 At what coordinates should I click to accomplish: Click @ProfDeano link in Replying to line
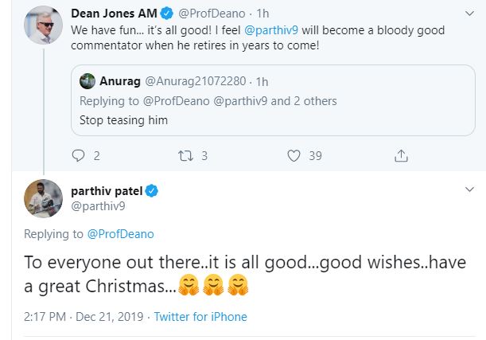pos(120,234)
